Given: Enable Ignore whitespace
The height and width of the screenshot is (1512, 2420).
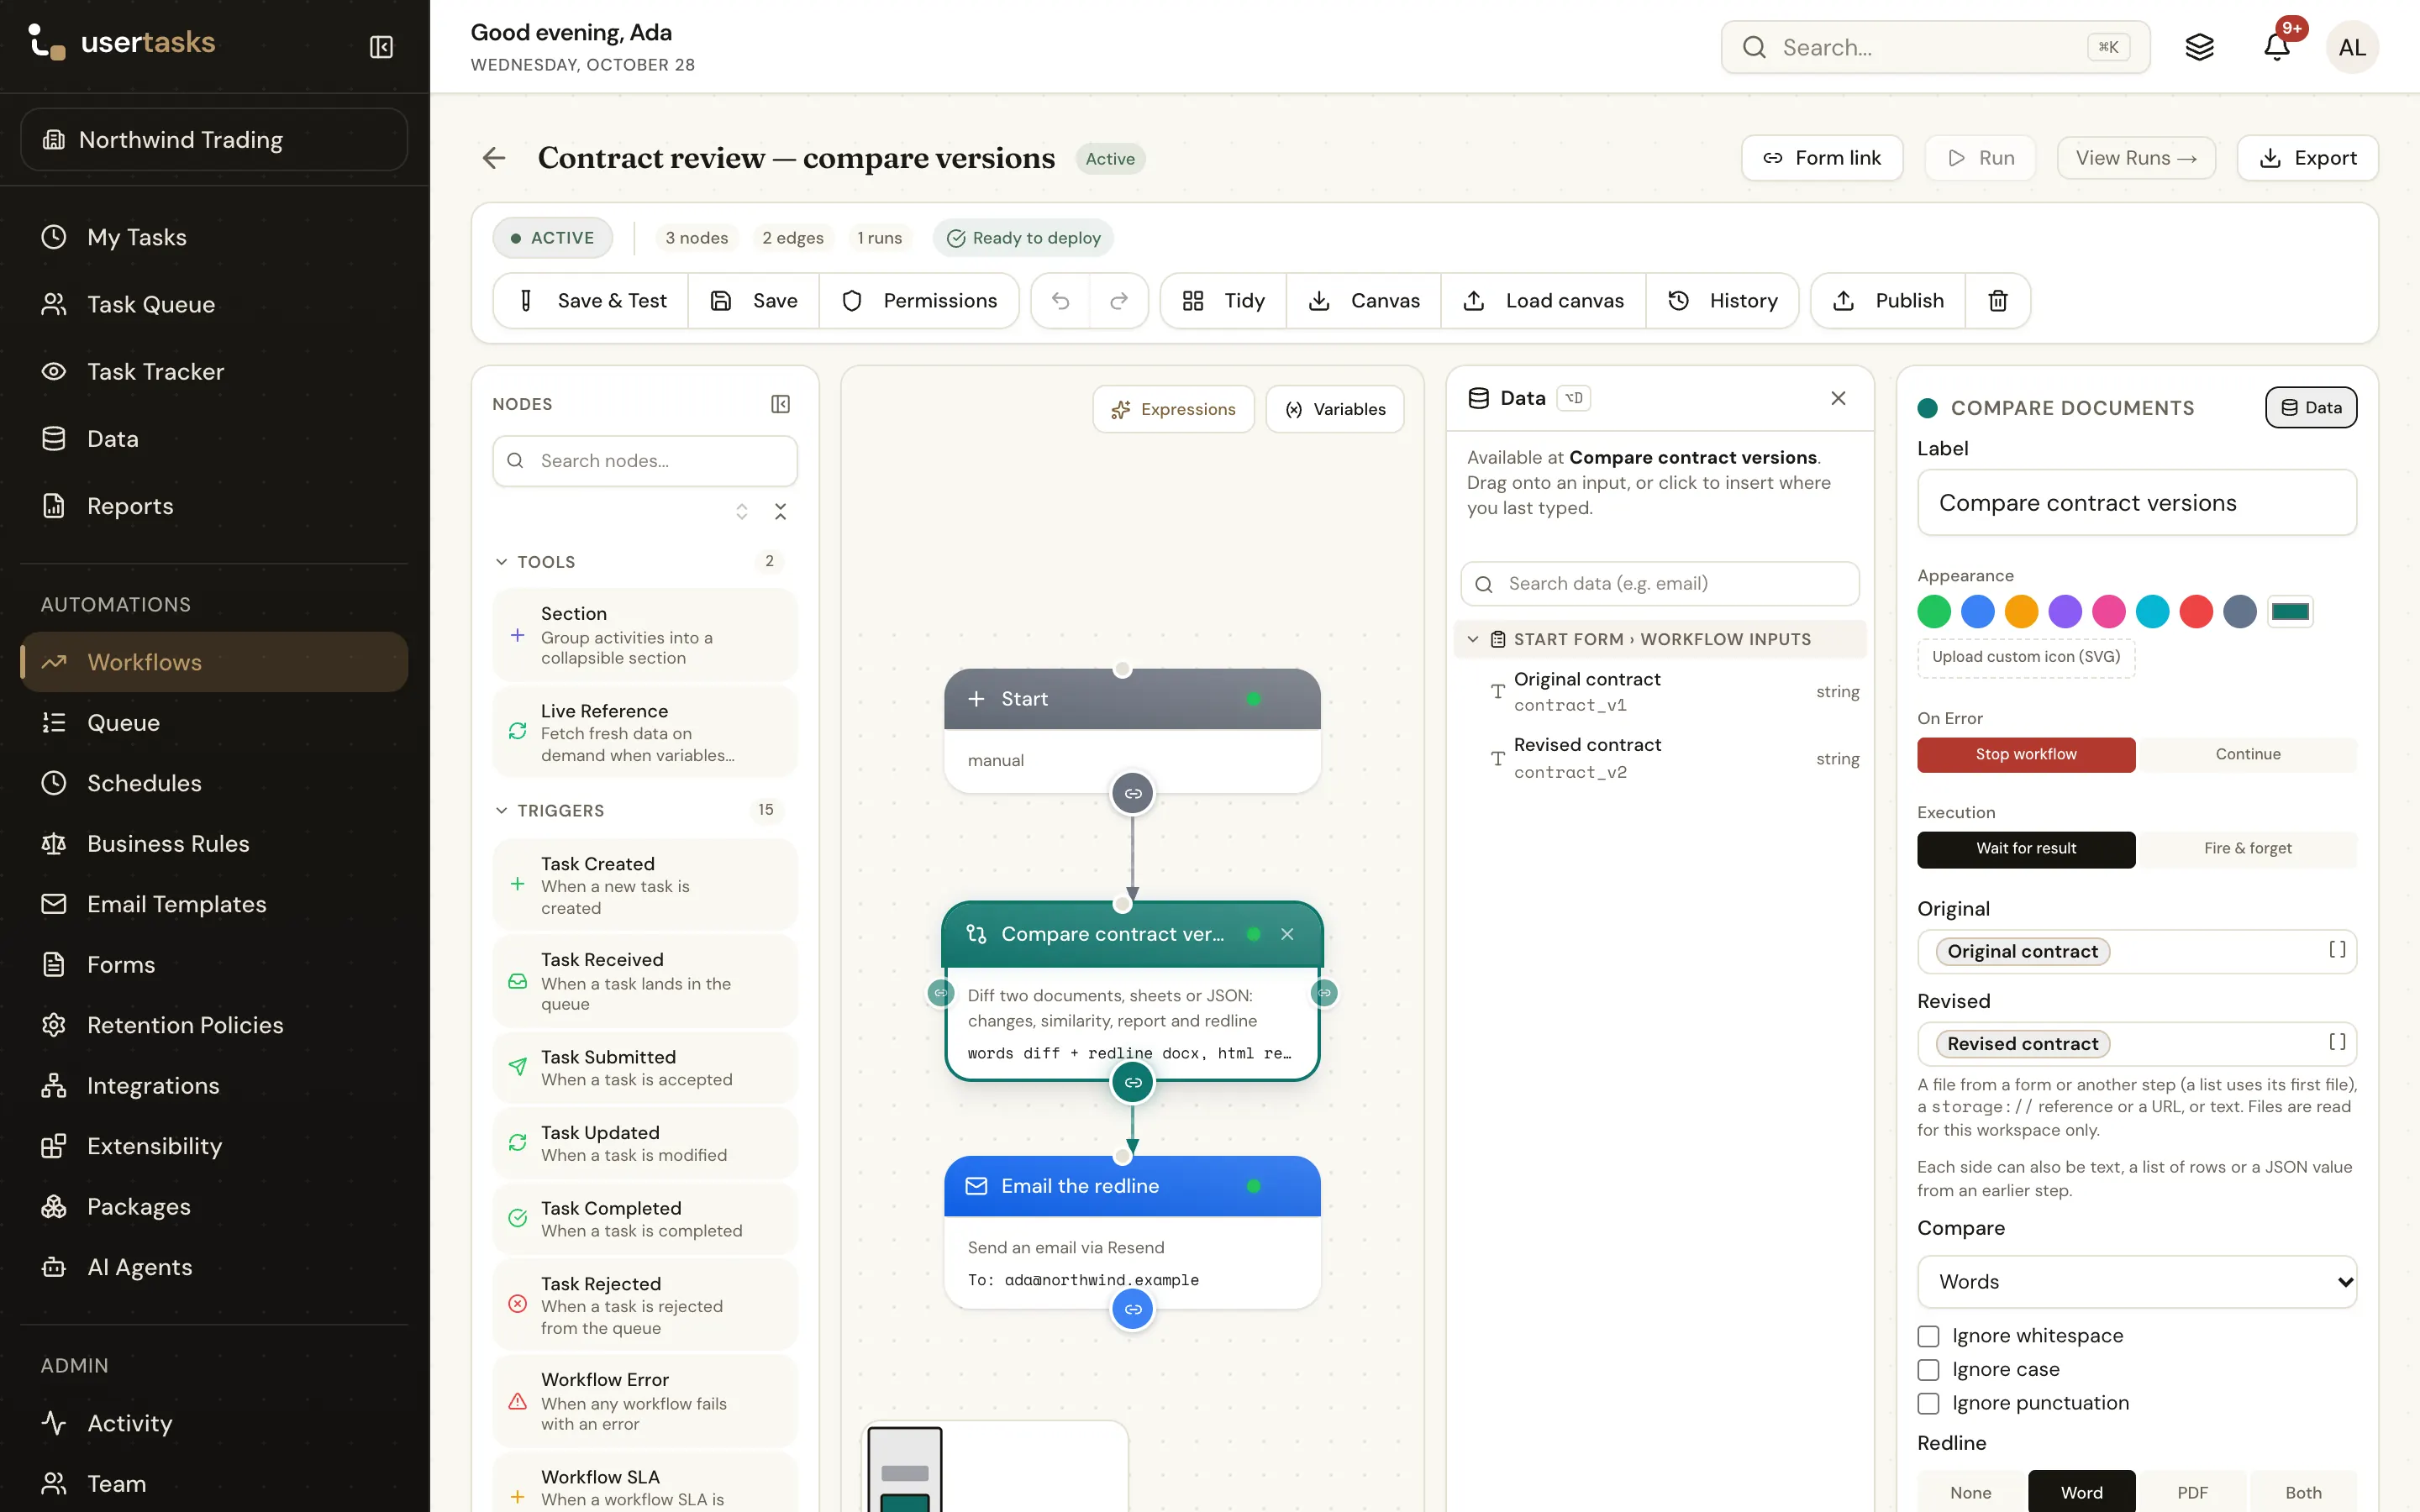Looking at the screenshot, I should [1929, 1336].
